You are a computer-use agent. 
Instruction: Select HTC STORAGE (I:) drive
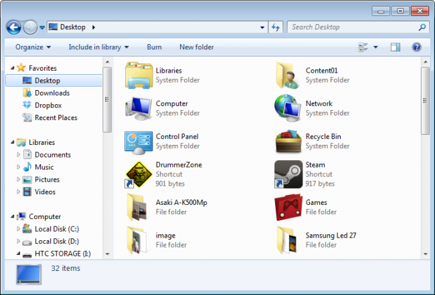click(63, 254)
